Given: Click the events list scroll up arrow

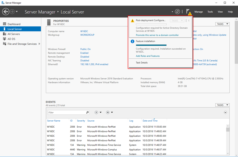Looking at the screenshot, I should coord(228,126).
